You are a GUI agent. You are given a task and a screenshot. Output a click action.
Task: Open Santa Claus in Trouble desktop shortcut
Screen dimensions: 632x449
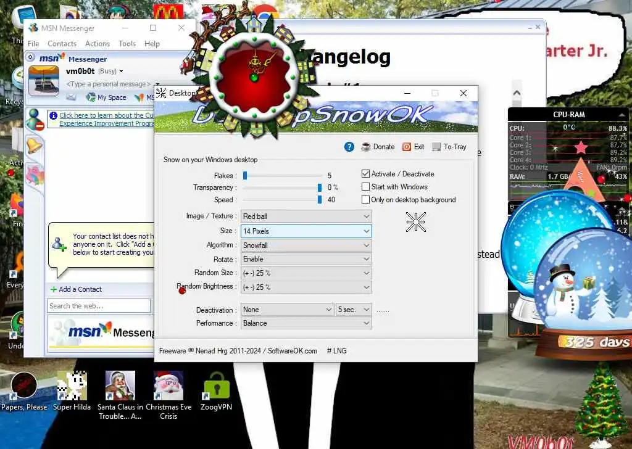pyautogui.click(x=120, y=395)
